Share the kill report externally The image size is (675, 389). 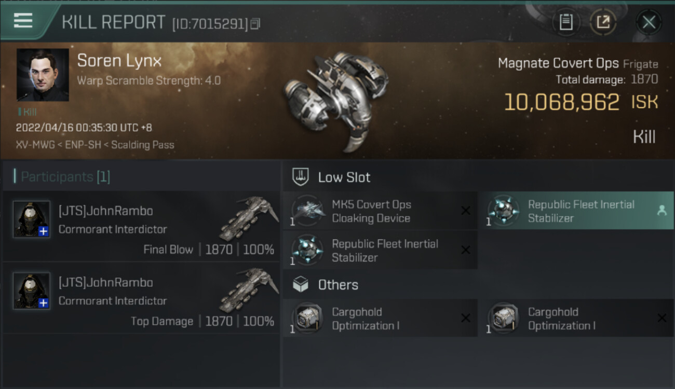click(x=603, y=22)
